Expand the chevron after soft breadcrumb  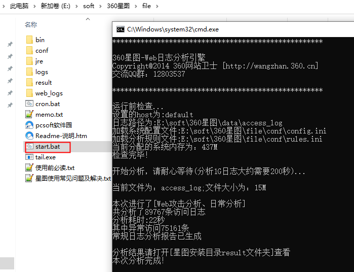pos(100,6)
